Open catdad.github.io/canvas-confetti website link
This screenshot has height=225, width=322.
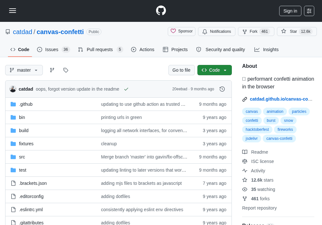pos(281,99)
